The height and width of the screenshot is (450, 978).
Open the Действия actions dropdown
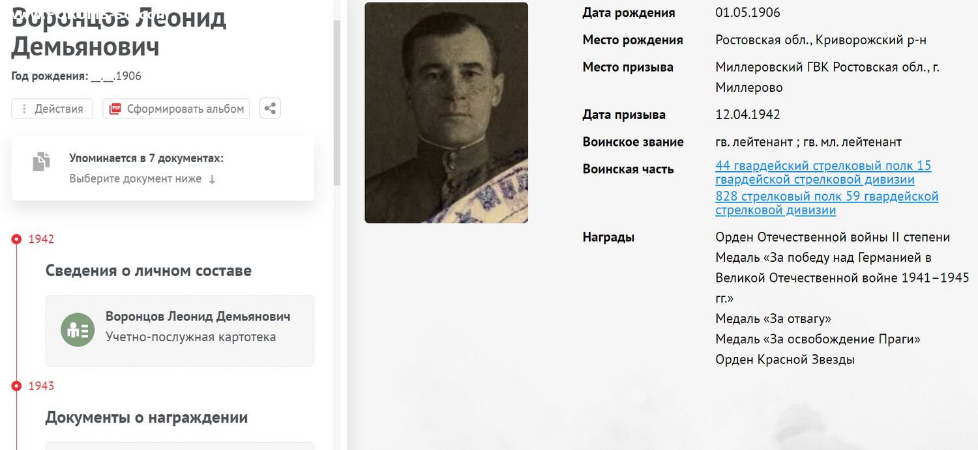point(52,109)
